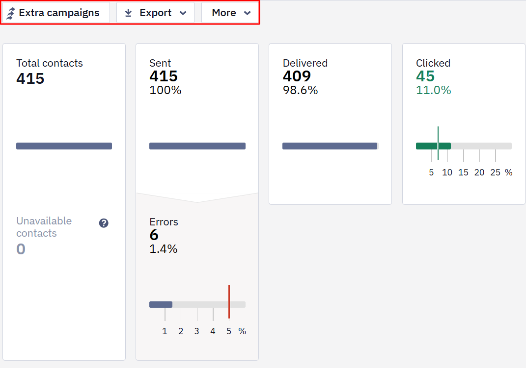526x368 pixels.
Task: Click the Total contacts progress bar
Action: click(64, 146)
